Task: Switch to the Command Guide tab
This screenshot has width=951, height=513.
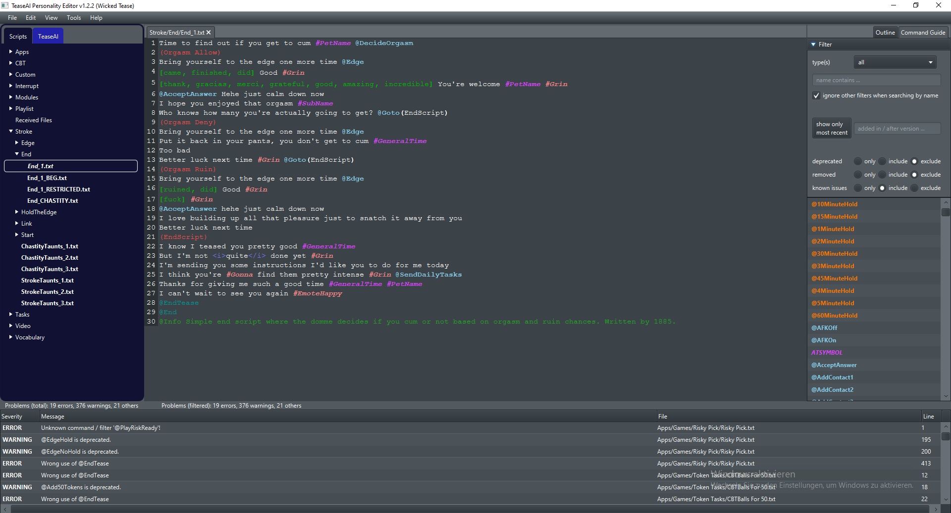Action: [923, 33]
